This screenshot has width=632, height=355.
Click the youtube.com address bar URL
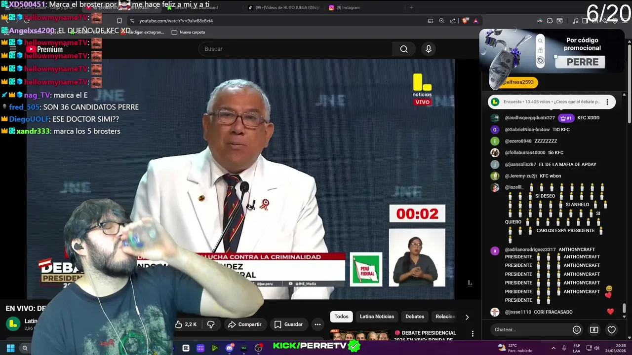pos(176,21)
